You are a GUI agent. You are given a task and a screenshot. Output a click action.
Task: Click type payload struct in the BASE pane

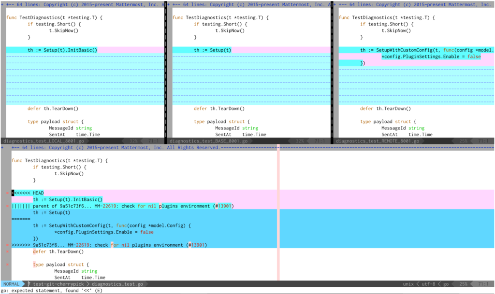pos(222,121)
